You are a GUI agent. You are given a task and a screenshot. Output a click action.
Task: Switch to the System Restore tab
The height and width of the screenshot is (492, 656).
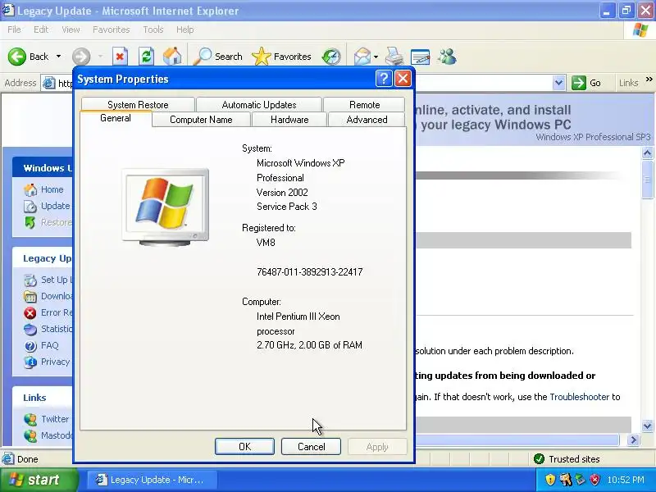(x=138, y=105)
